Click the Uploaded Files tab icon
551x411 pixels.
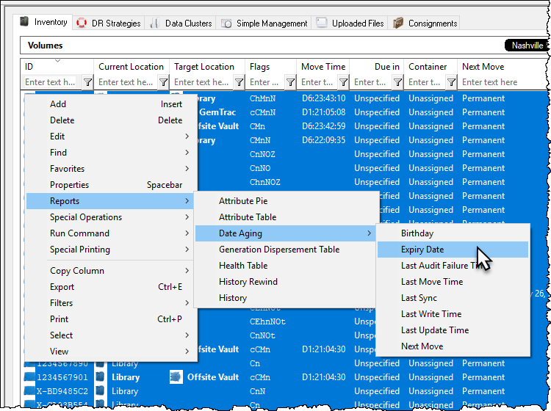pyautogui.click(x=322, y=23)
